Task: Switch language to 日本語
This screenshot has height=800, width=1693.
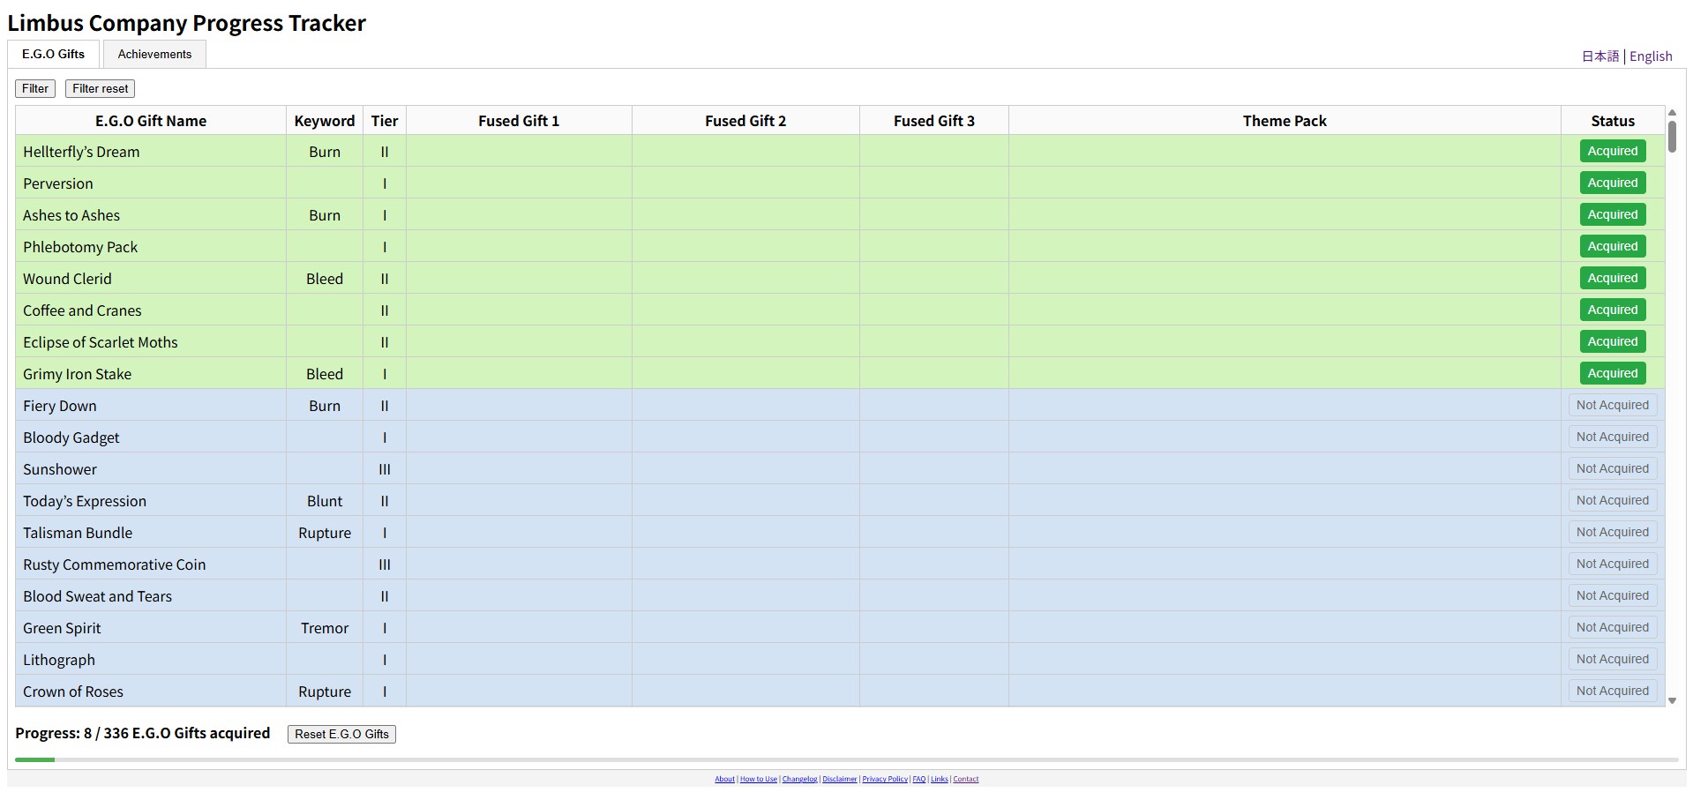Action: tap(1600, 56)
